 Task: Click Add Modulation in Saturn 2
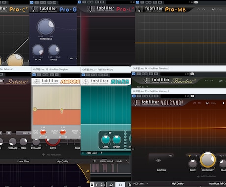pyautogui.click(x=52, y=155)
